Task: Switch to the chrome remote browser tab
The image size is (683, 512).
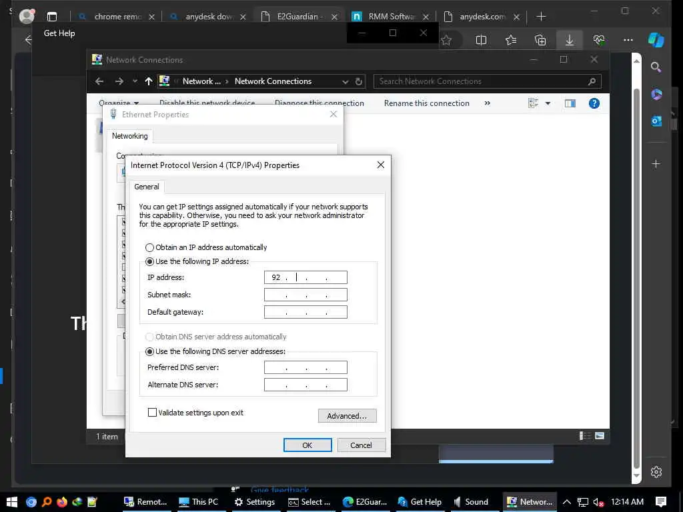Action: click(117, 17)
